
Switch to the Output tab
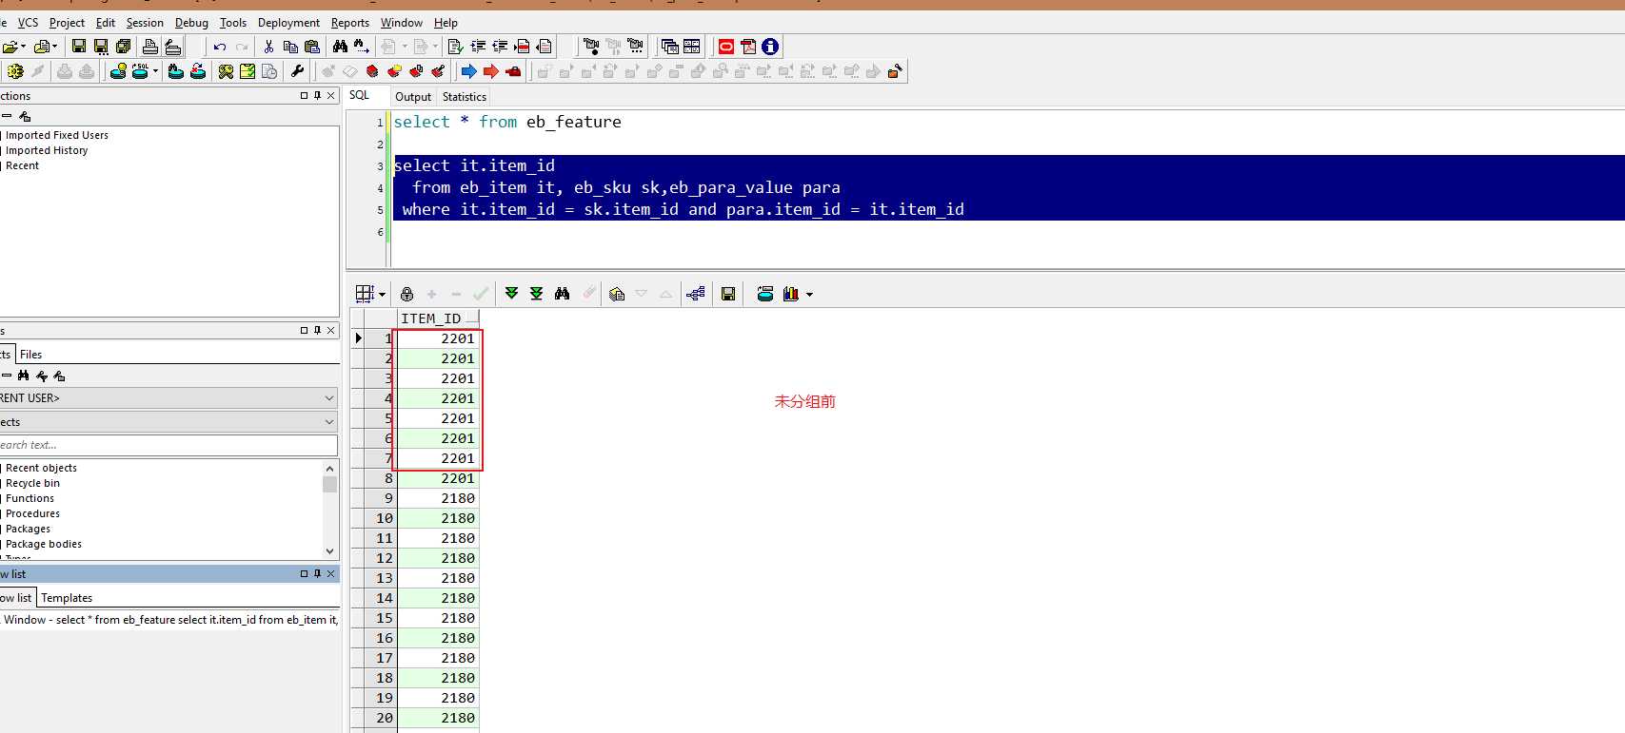click(x=413, y=97)
